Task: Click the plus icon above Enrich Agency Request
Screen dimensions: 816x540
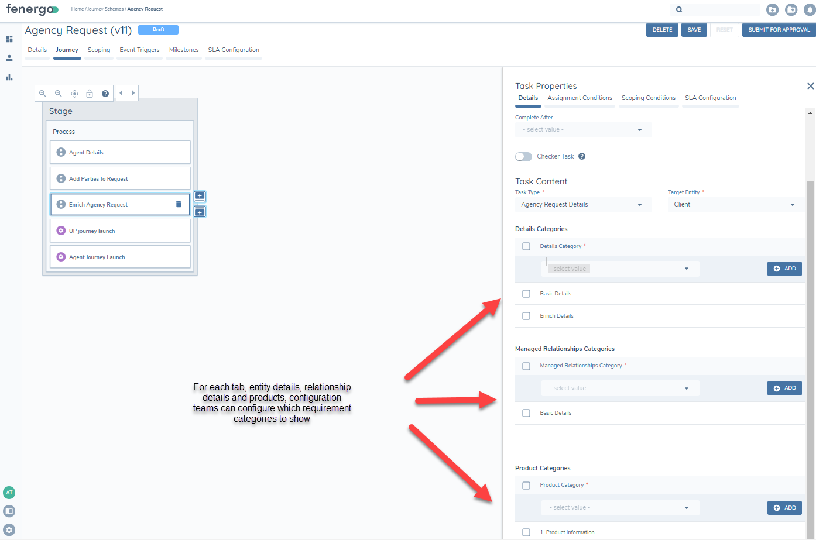Action: (199, 197)
